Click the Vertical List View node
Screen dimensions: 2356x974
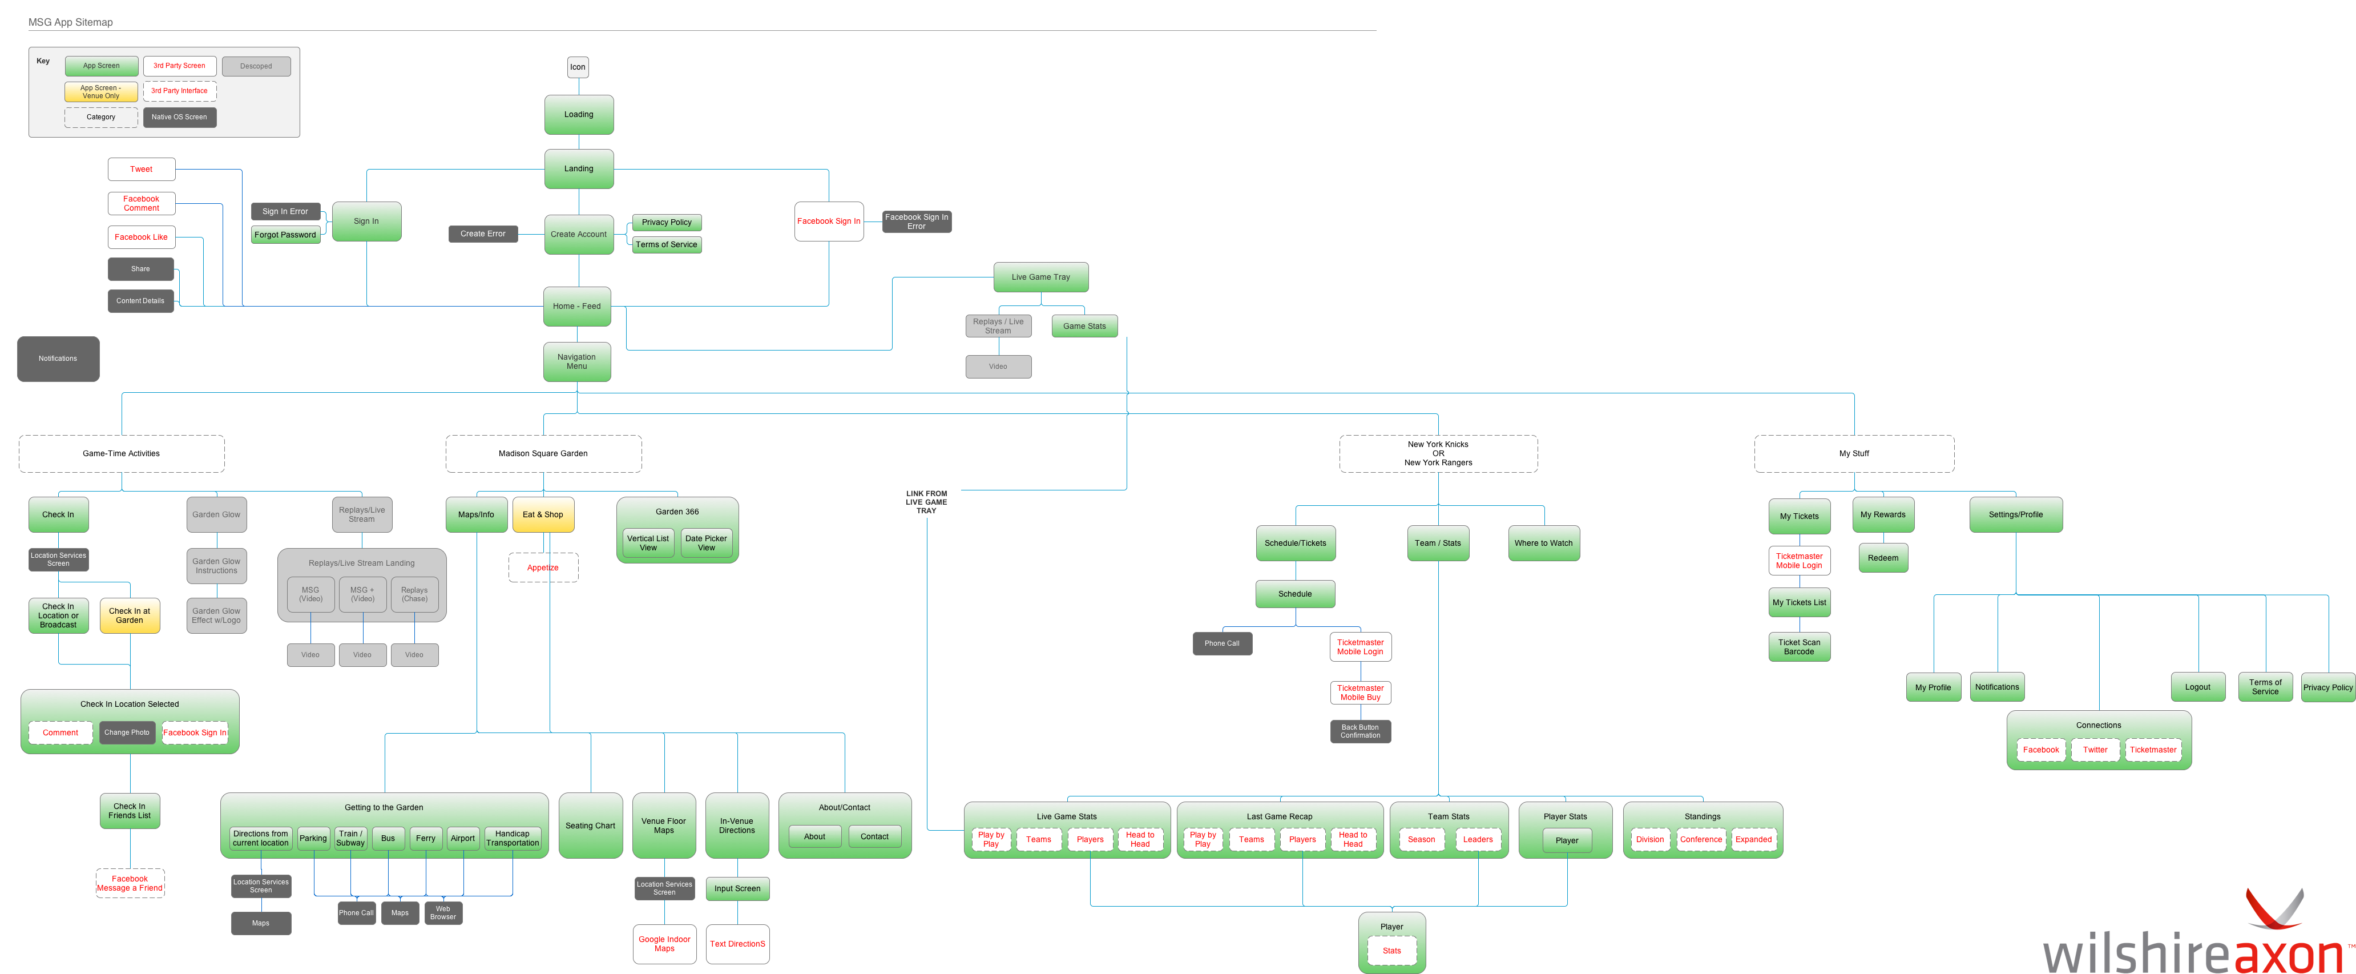coord(648,544)
